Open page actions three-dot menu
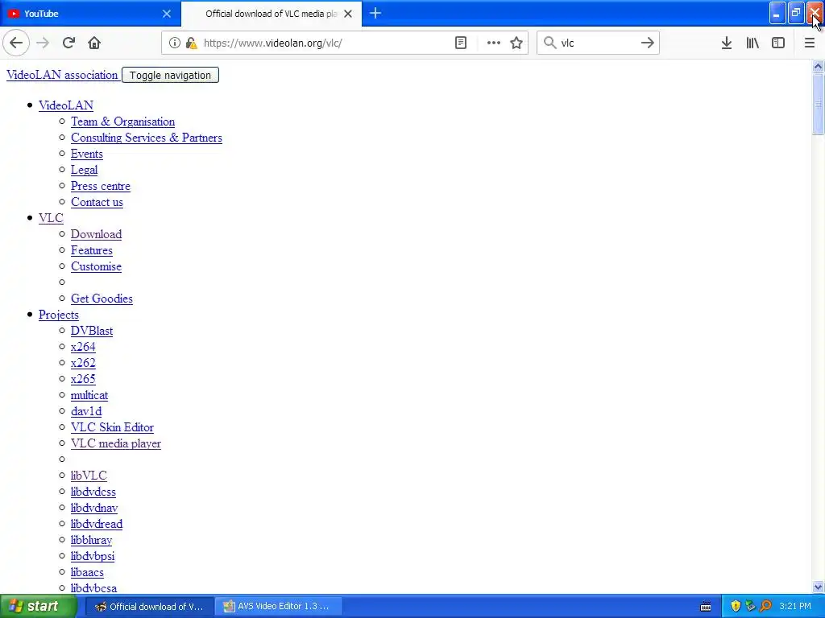This screenshot has height=618, width=825. pyautogui.click(x=494, y=43)
